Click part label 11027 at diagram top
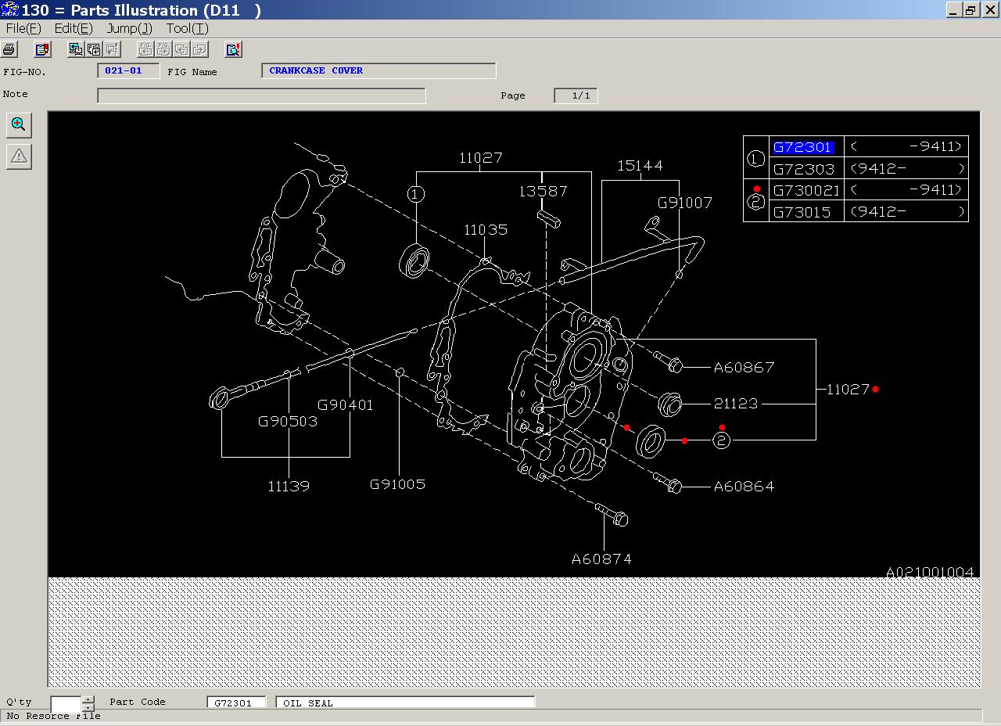 pyautogui.click(x=480, y=157)
